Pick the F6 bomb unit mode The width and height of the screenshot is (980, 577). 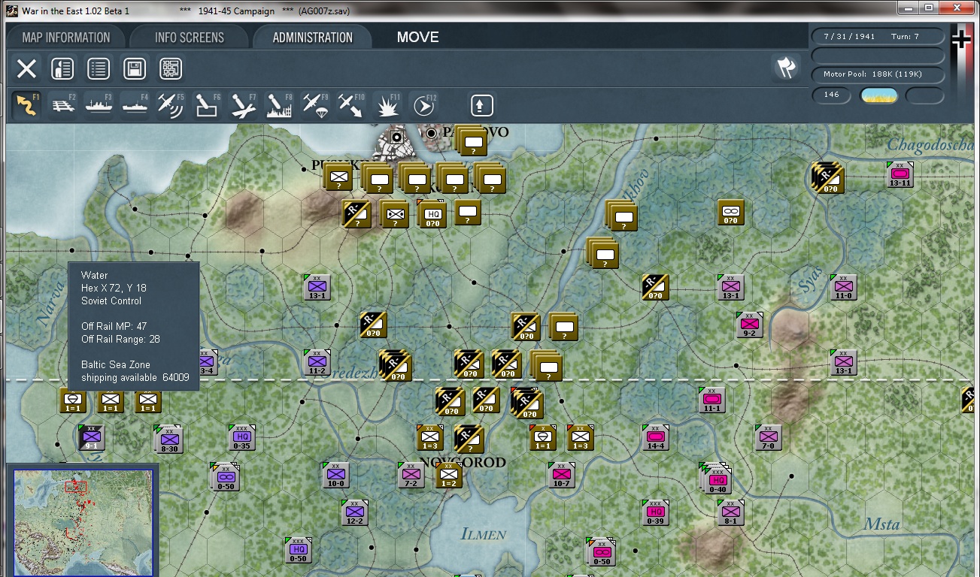[208, 105]
